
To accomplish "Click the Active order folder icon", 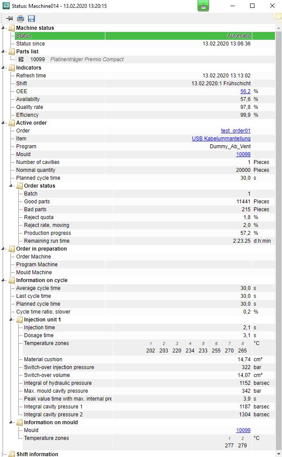I will pos(12,123).
